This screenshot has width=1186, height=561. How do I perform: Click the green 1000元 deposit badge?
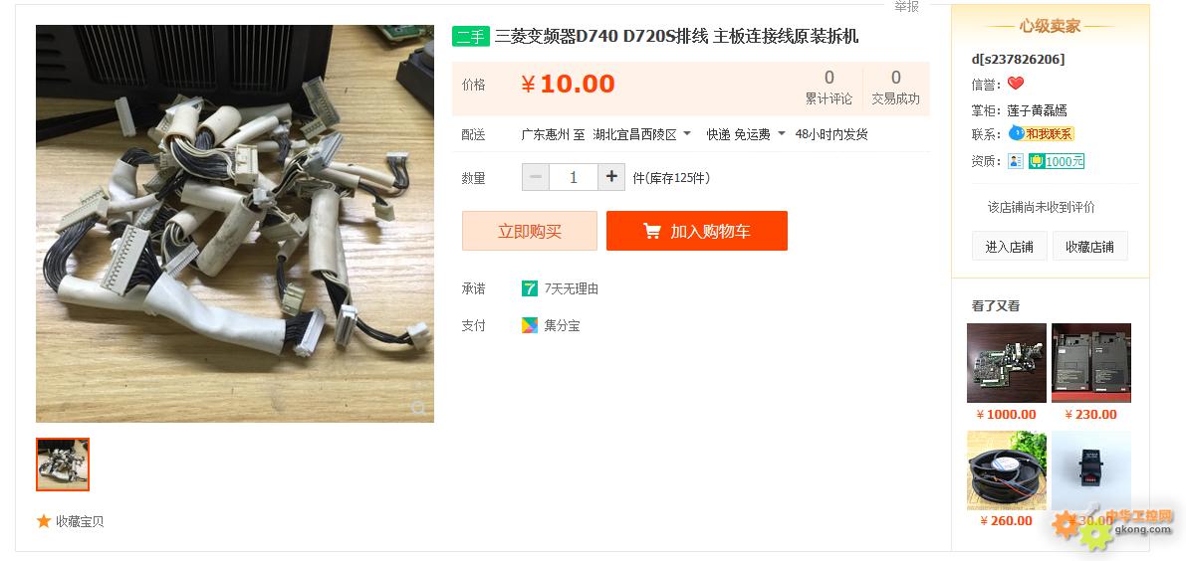(1057, 161)
